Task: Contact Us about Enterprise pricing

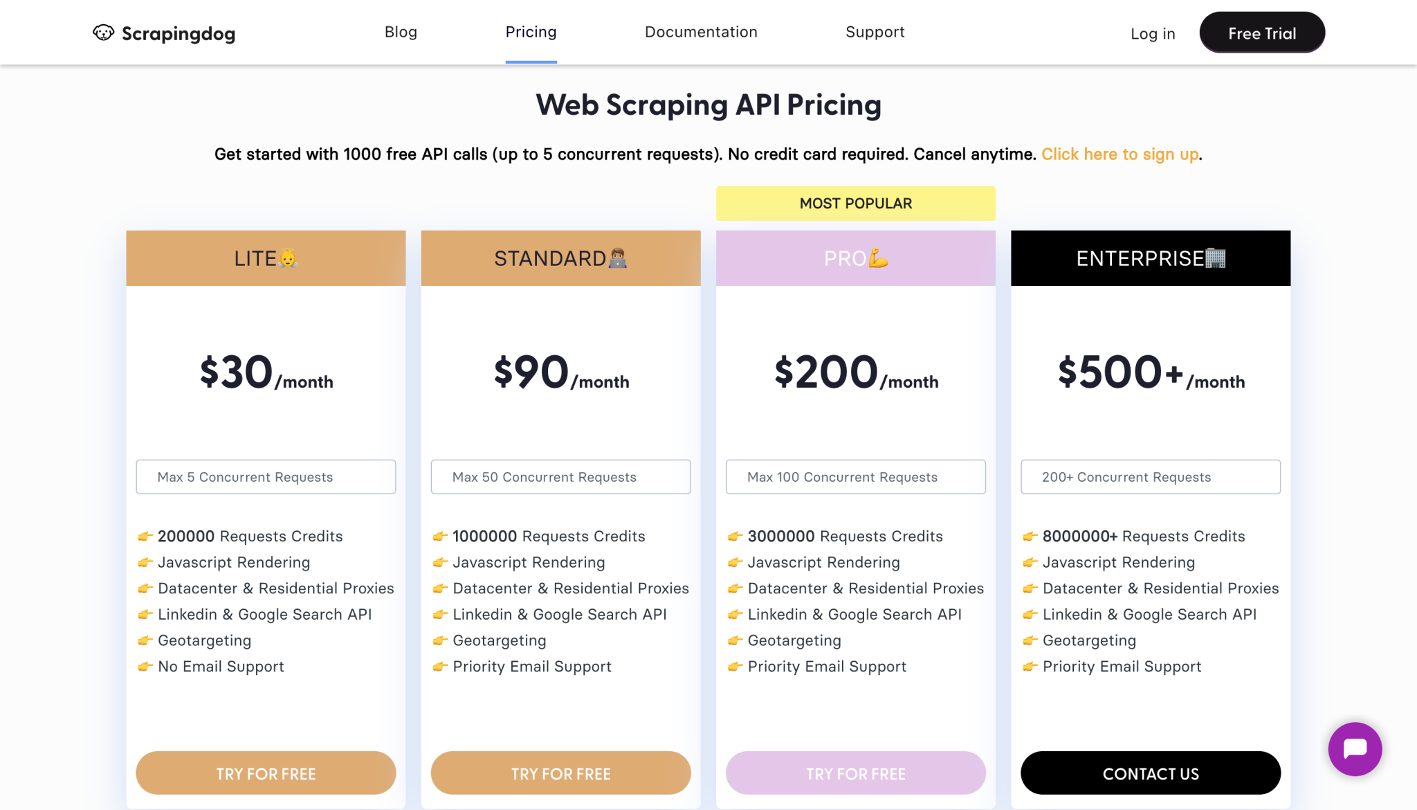Action: click(1150, 773)
